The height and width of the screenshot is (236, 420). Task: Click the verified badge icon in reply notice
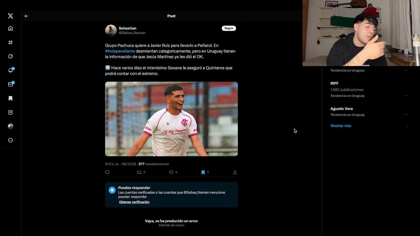[112, 190]
